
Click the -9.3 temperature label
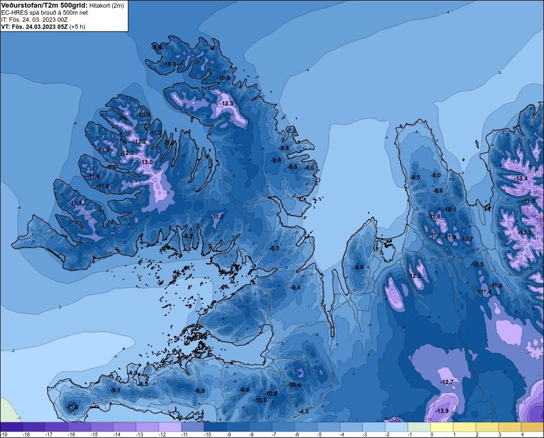276,160
